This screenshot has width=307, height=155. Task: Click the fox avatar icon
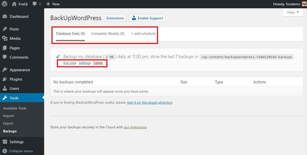click(304, 4)
